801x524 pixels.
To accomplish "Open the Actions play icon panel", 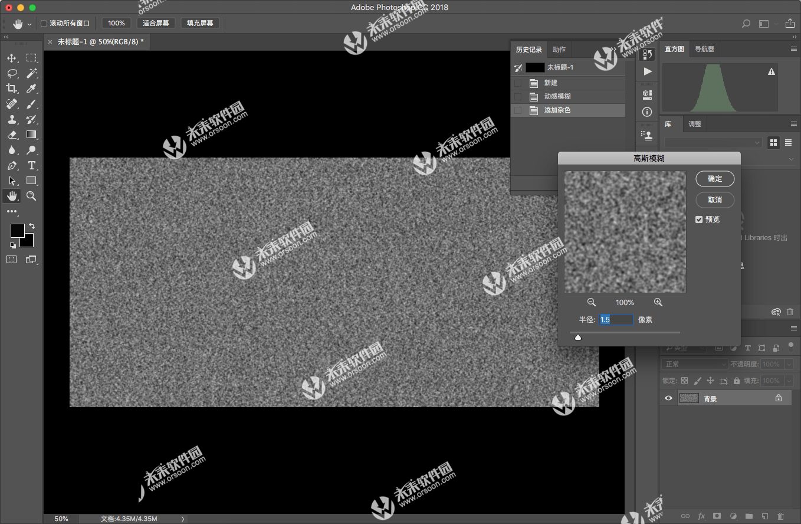I will click(647, 71).
